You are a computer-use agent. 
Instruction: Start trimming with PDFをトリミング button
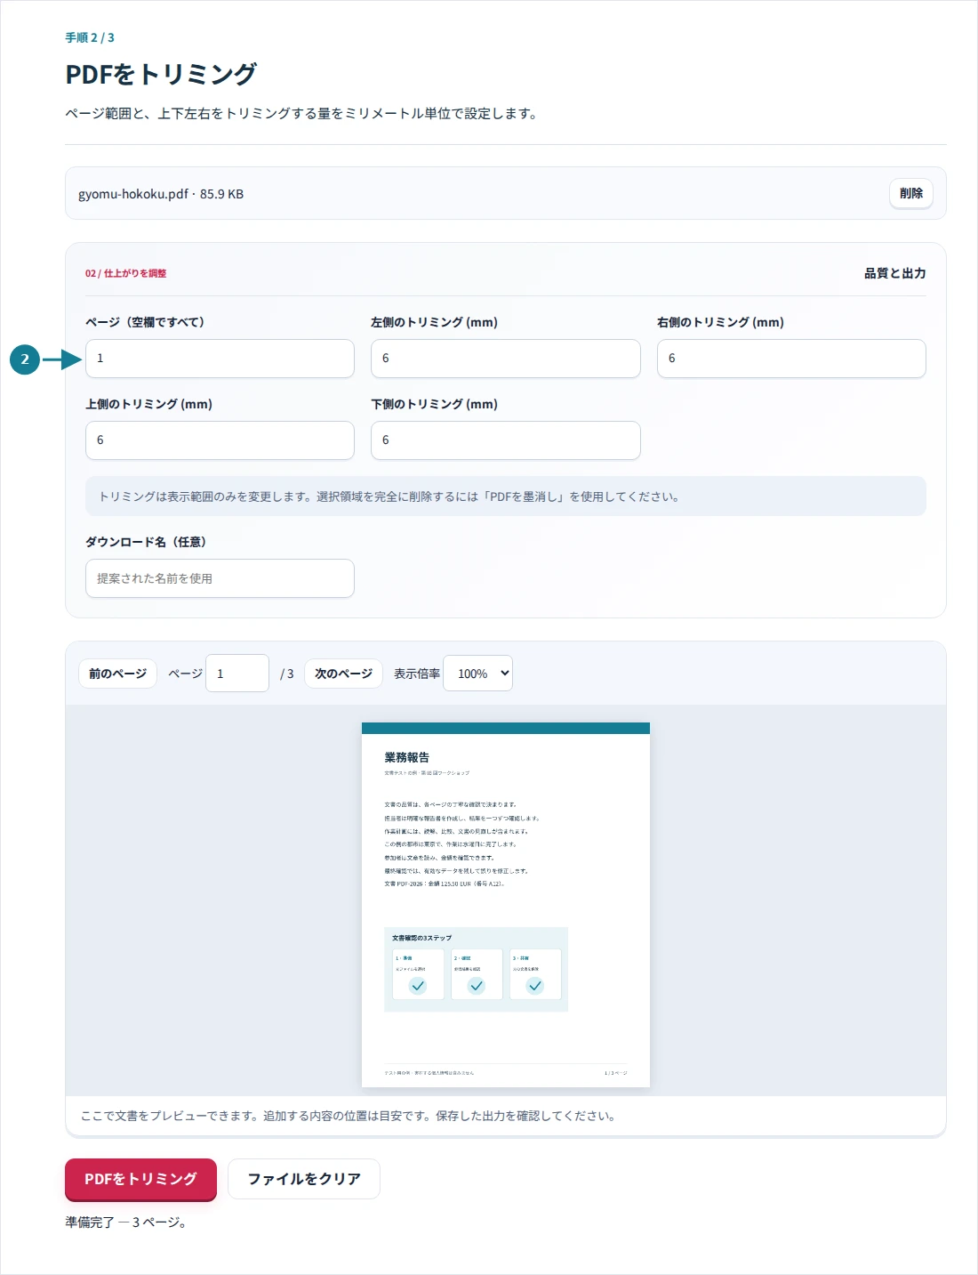pos(140,1179)
